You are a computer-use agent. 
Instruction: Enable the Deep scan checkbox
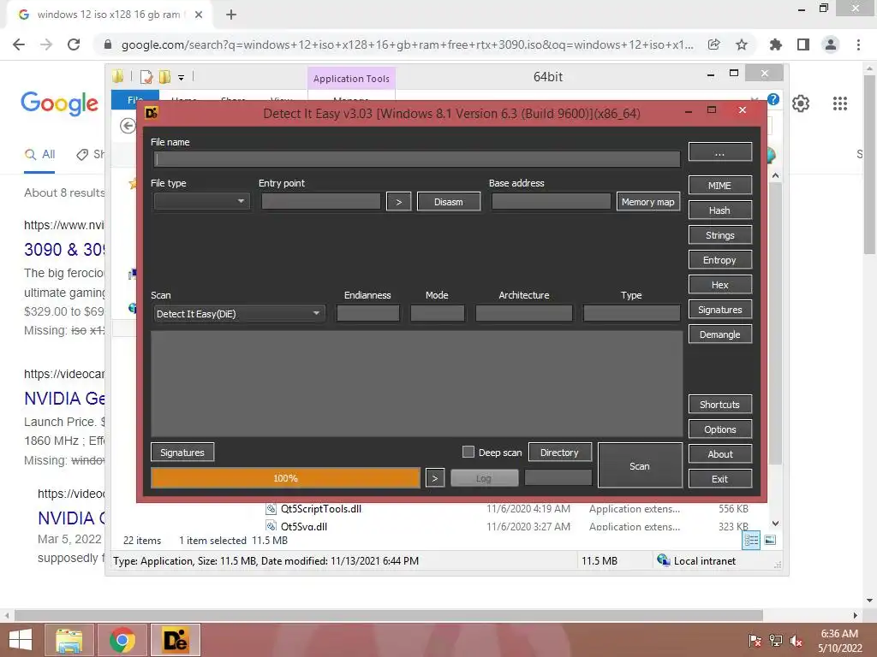pyautogui.click(x=468, y=452)
